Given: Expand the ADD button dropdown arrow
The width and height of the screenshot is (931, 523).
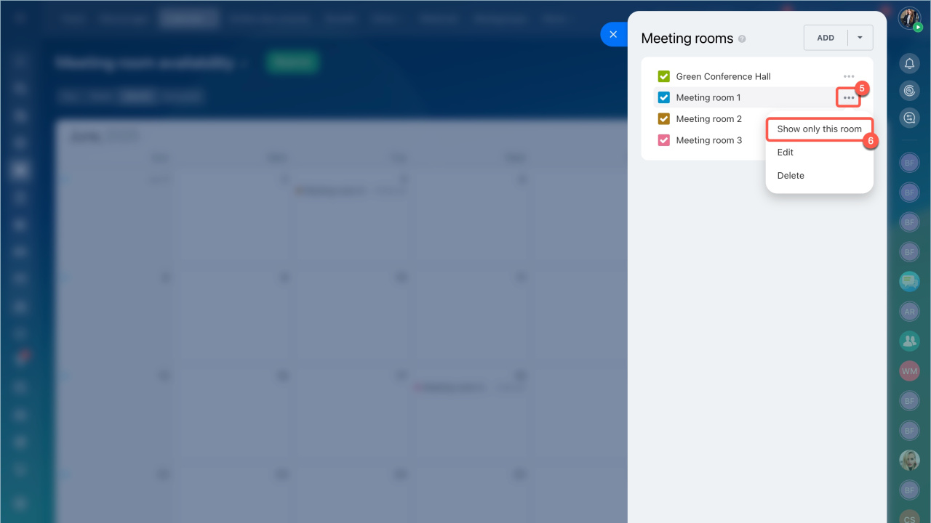Looking at the screenshot, I should click(x=860, y=38).
